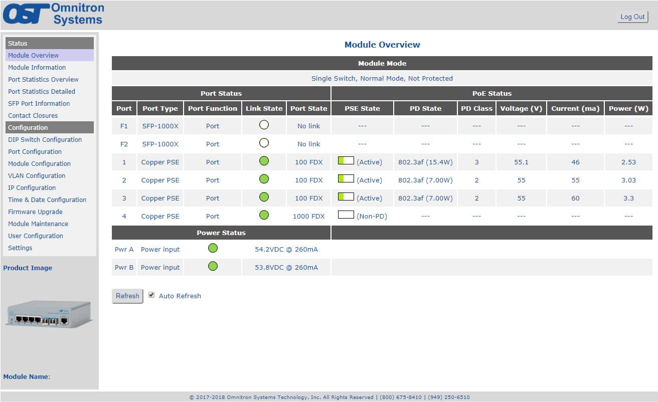Open Module Configuration page

(x=39, y=163)
